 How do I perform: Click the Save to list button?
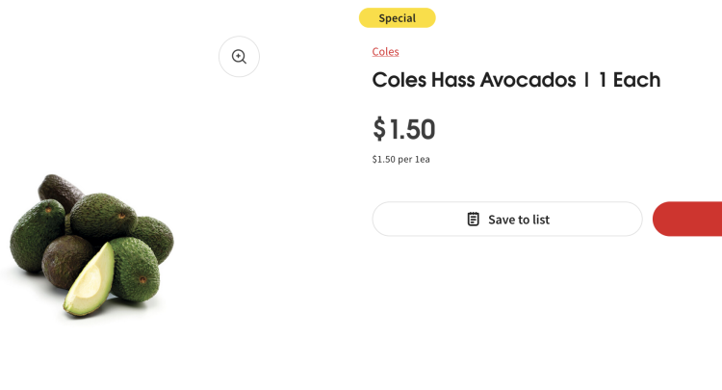[x=507, y=220]
